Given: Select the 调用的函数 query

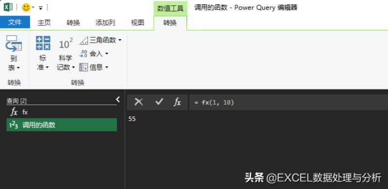Looking at the screenshot, I should pos(62,125).
